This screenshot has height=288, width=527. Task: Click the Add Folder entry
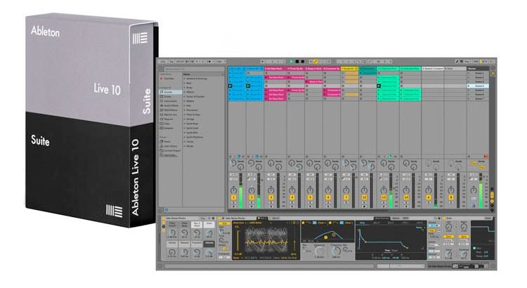click(x=170, y=155)
